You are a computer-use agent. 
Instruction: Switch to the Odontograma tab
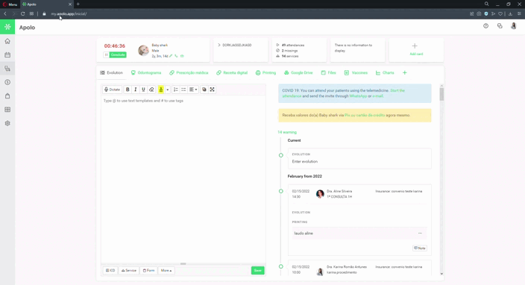(146, 72)
